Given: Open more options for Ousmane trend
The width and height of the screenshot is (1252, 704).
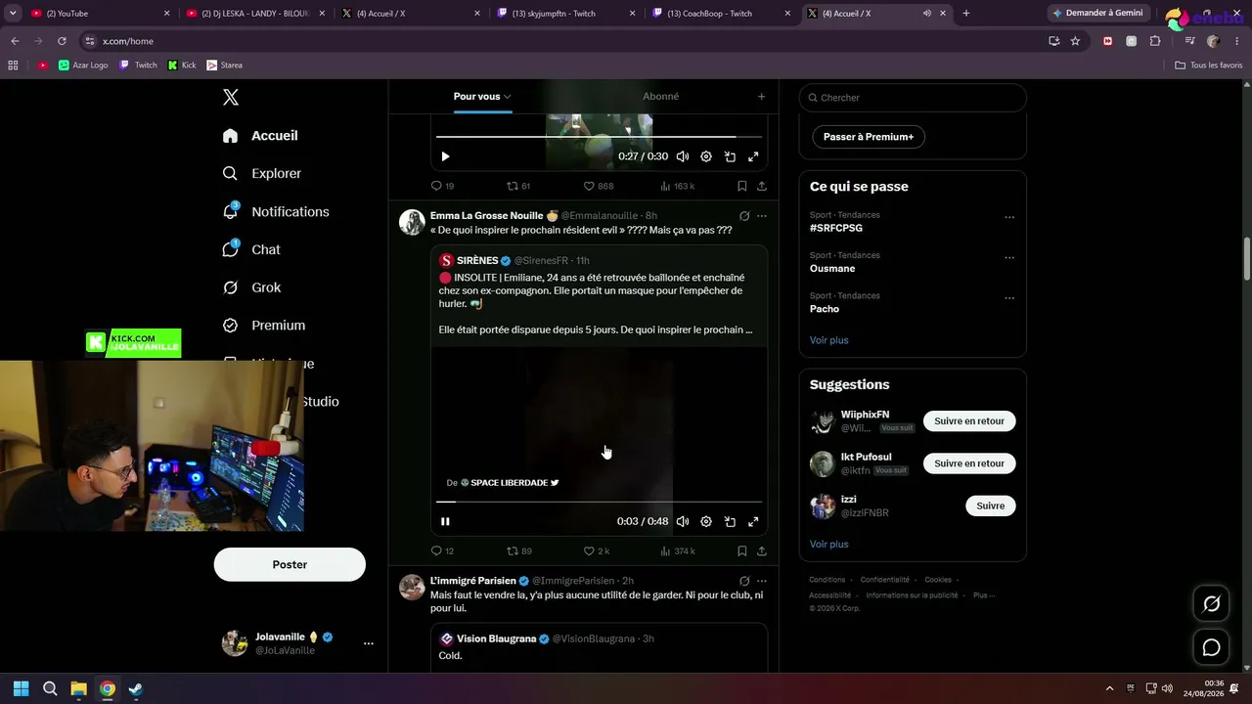Looking at the screenshot, I should pyautogui.click(x=1009, y=258).
